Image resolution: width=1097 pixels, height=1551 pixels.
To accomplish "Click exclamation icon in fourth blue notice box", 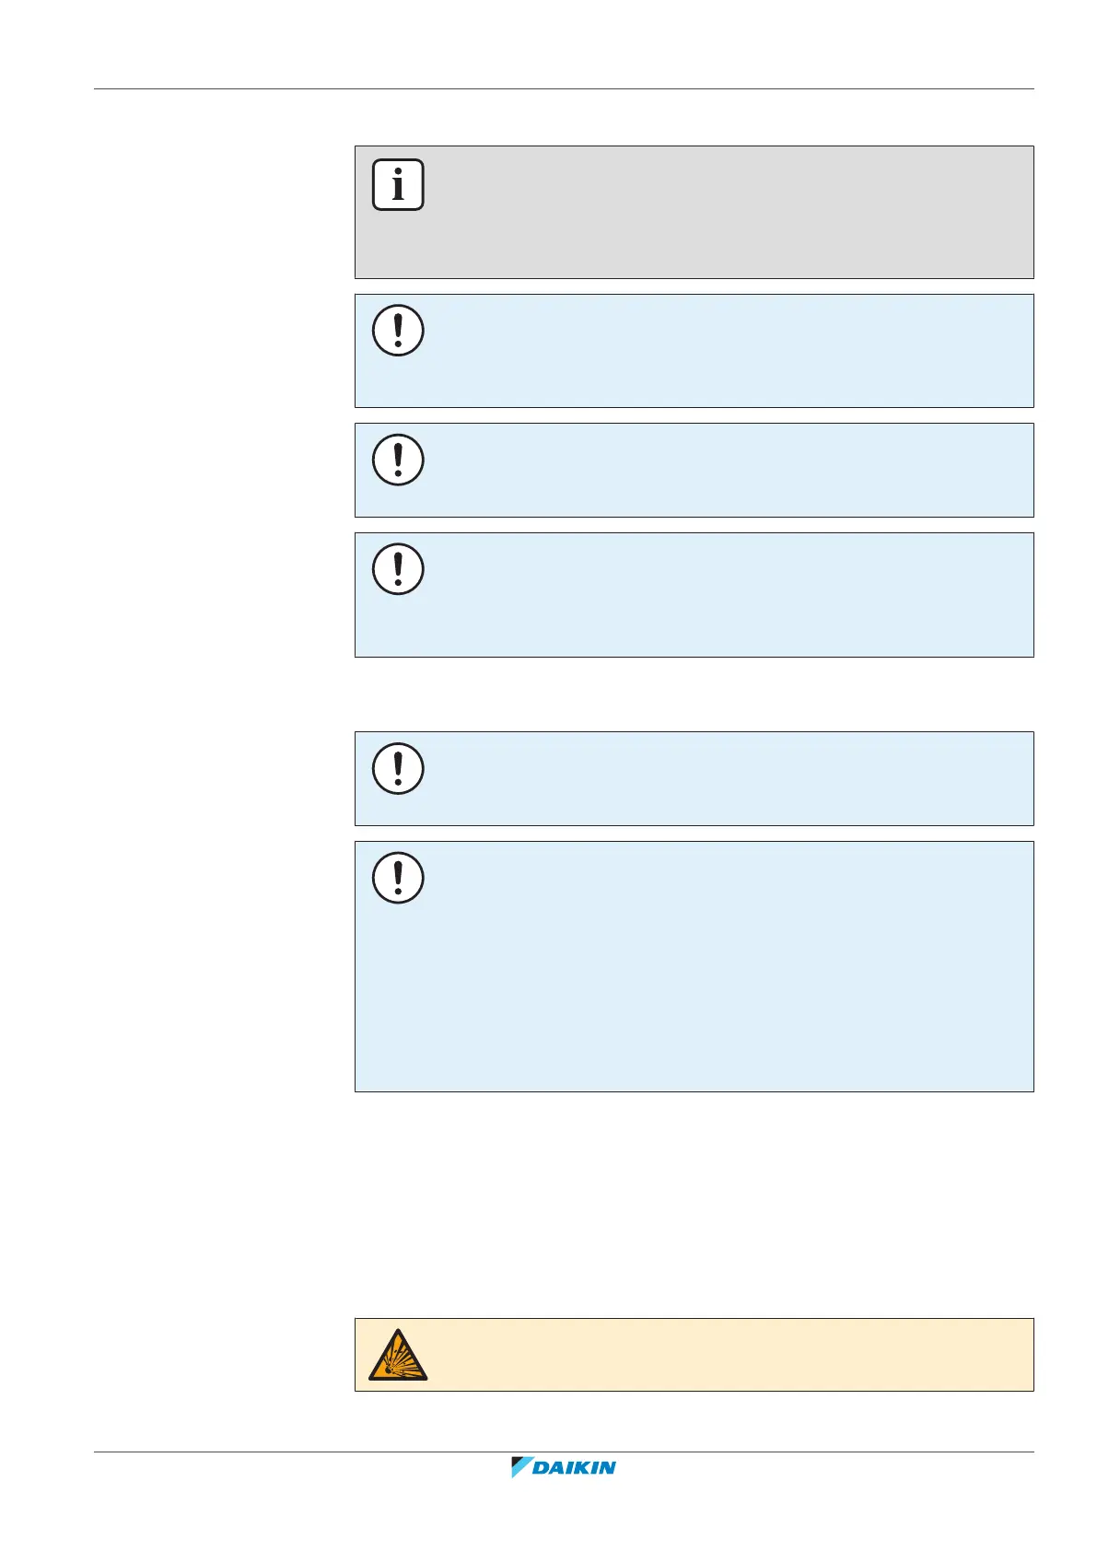I will [398, 768].
